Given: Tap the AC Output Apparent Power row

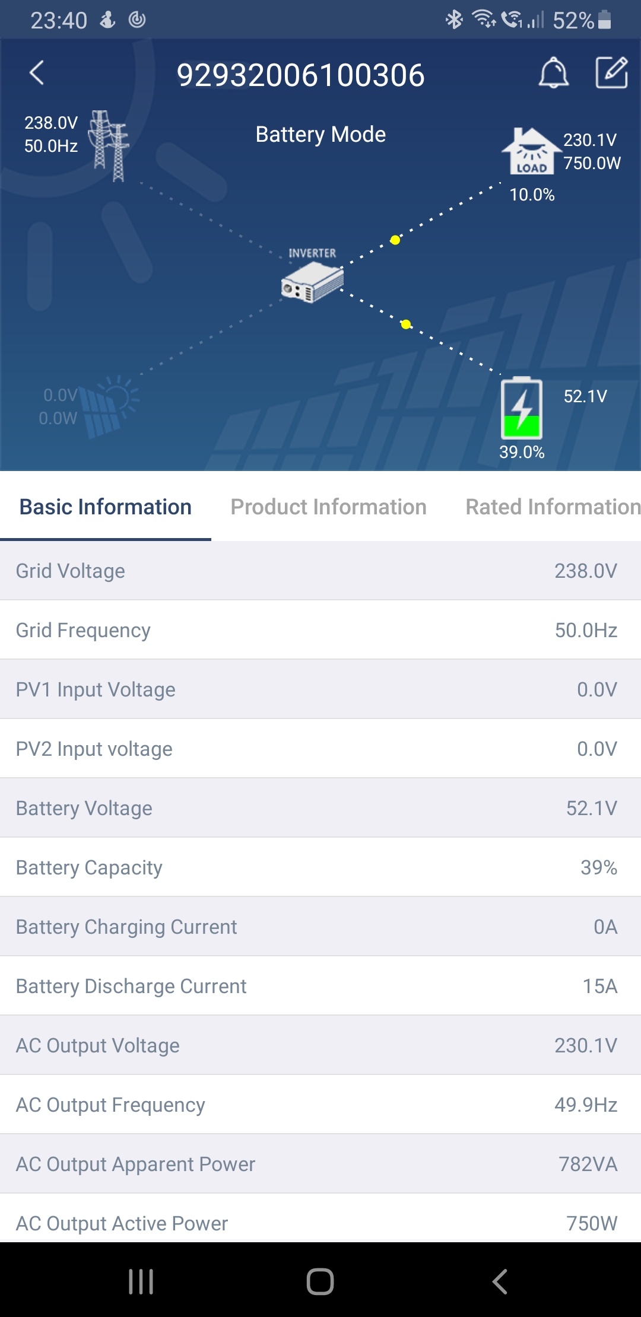Looking at the screenshot, I should pos(320,1164).
